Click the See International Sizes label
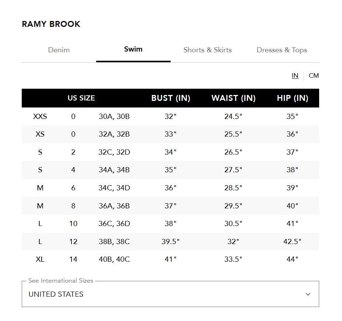Screen dimensions: 342x321 pos(60,281)
